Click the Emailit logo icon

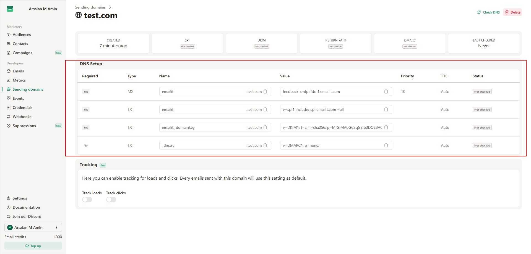click(x=10, y=9)
